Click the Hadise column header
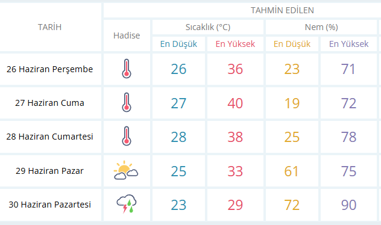This screenshot has width=381, height=225. click(x=127, y=35)
